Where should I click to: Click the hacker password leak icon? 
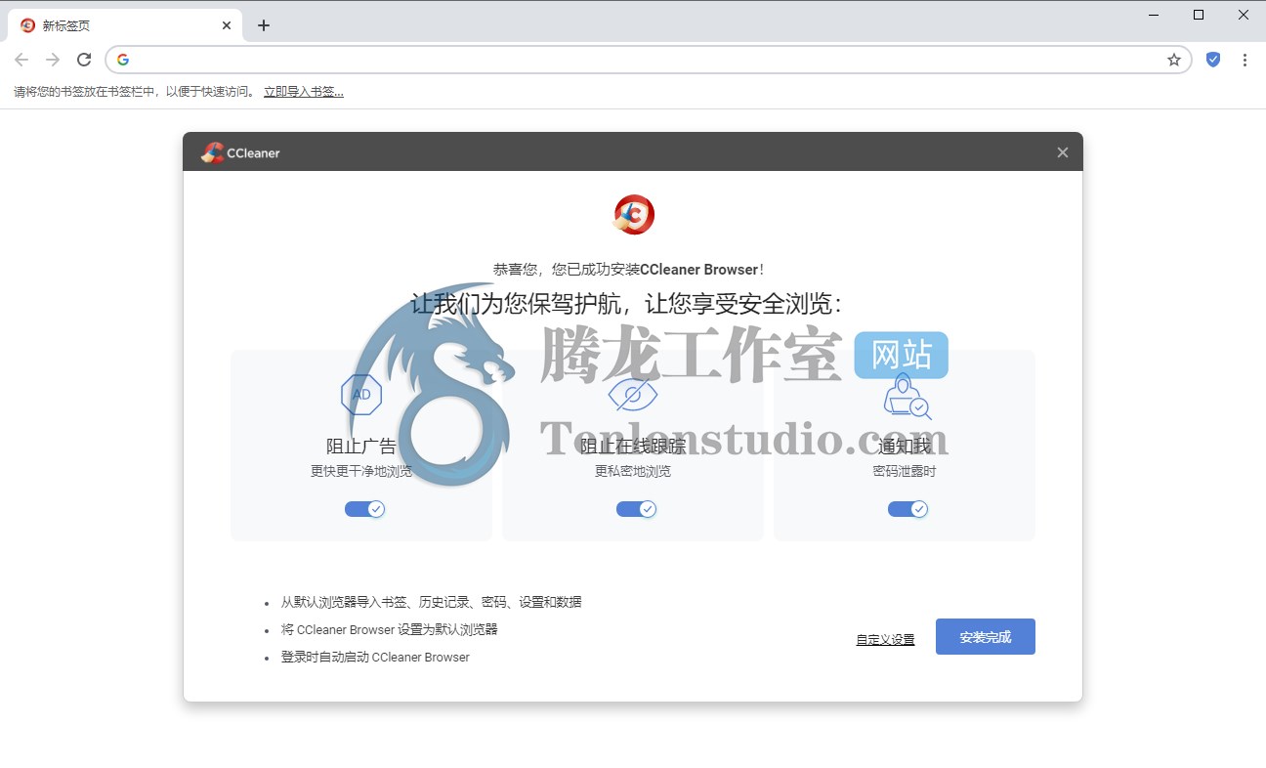pos(907,396)
